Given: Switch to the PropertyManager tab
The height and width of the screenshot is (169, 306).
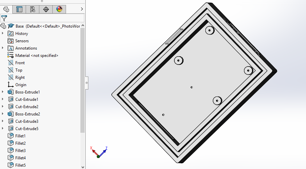Looking at the screenshot, I should [19, 9].
